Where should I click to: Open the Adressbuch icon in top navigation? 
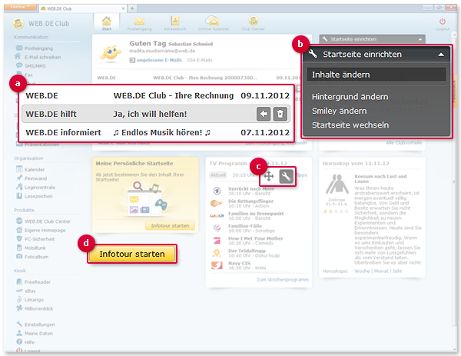(175, 21)
